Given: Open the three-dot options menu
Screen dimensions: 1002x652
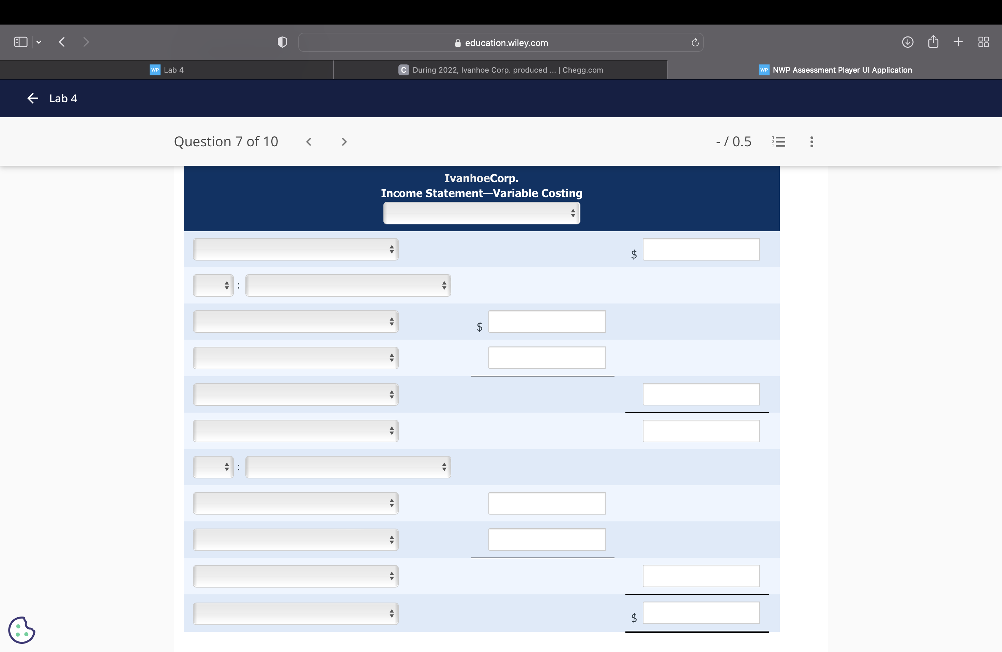Looking at the screenshot, I should coord(811,142).
